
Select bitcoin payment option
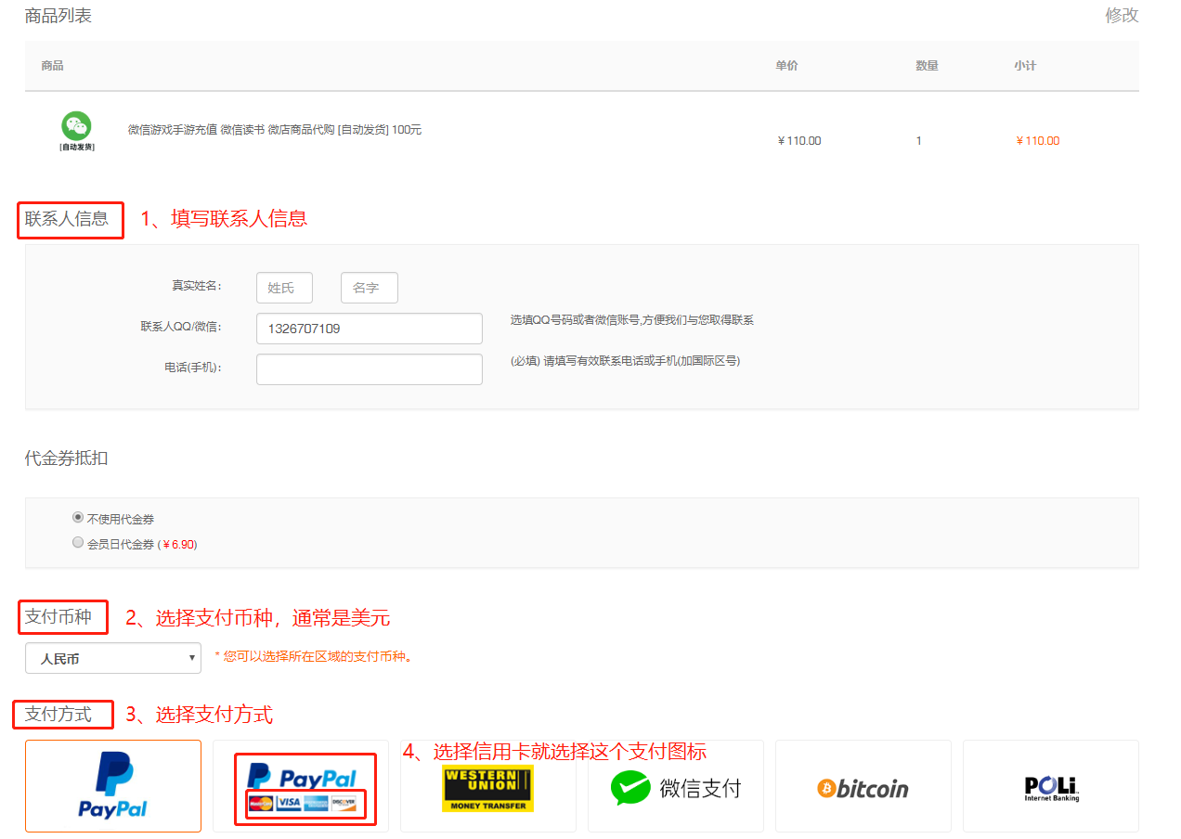point(863,786)
